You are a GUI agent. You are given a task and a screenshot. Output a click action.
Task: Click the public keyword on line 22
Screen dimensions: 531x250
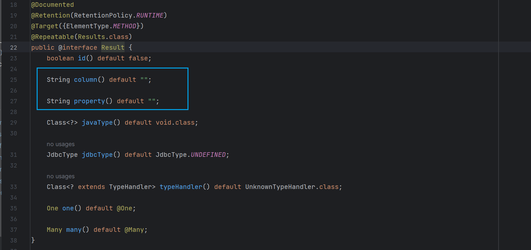click(x=43, y=47)
